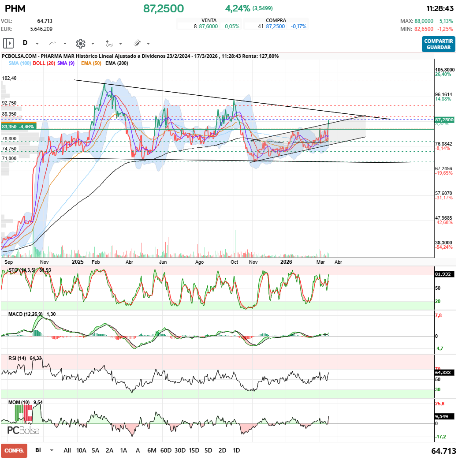
Task: Open the line chart type icon
Action: [53, 43]
